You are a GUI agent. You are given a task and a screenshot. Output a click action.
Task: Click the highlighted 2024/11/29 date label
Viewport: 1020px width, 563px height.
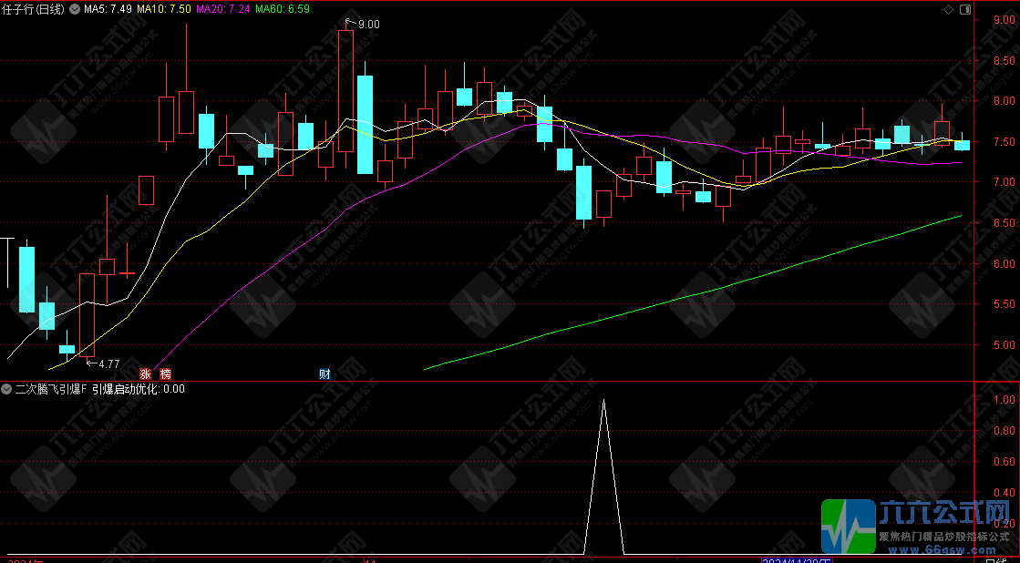pyautogui.click(x=797, y=558)
